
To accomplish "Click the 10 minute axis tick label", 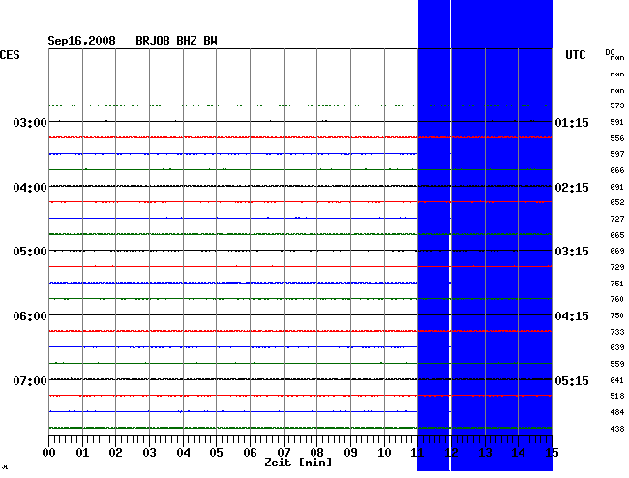I will pyautogui.click(x=384, y=453).
